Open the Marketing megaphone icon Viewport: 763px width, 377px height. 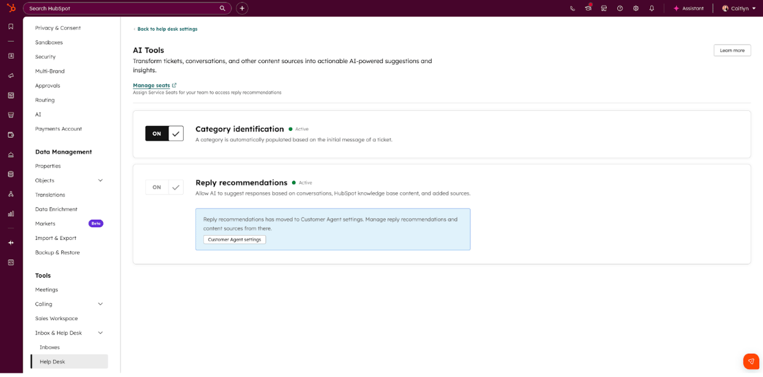[x=10, y=76]
